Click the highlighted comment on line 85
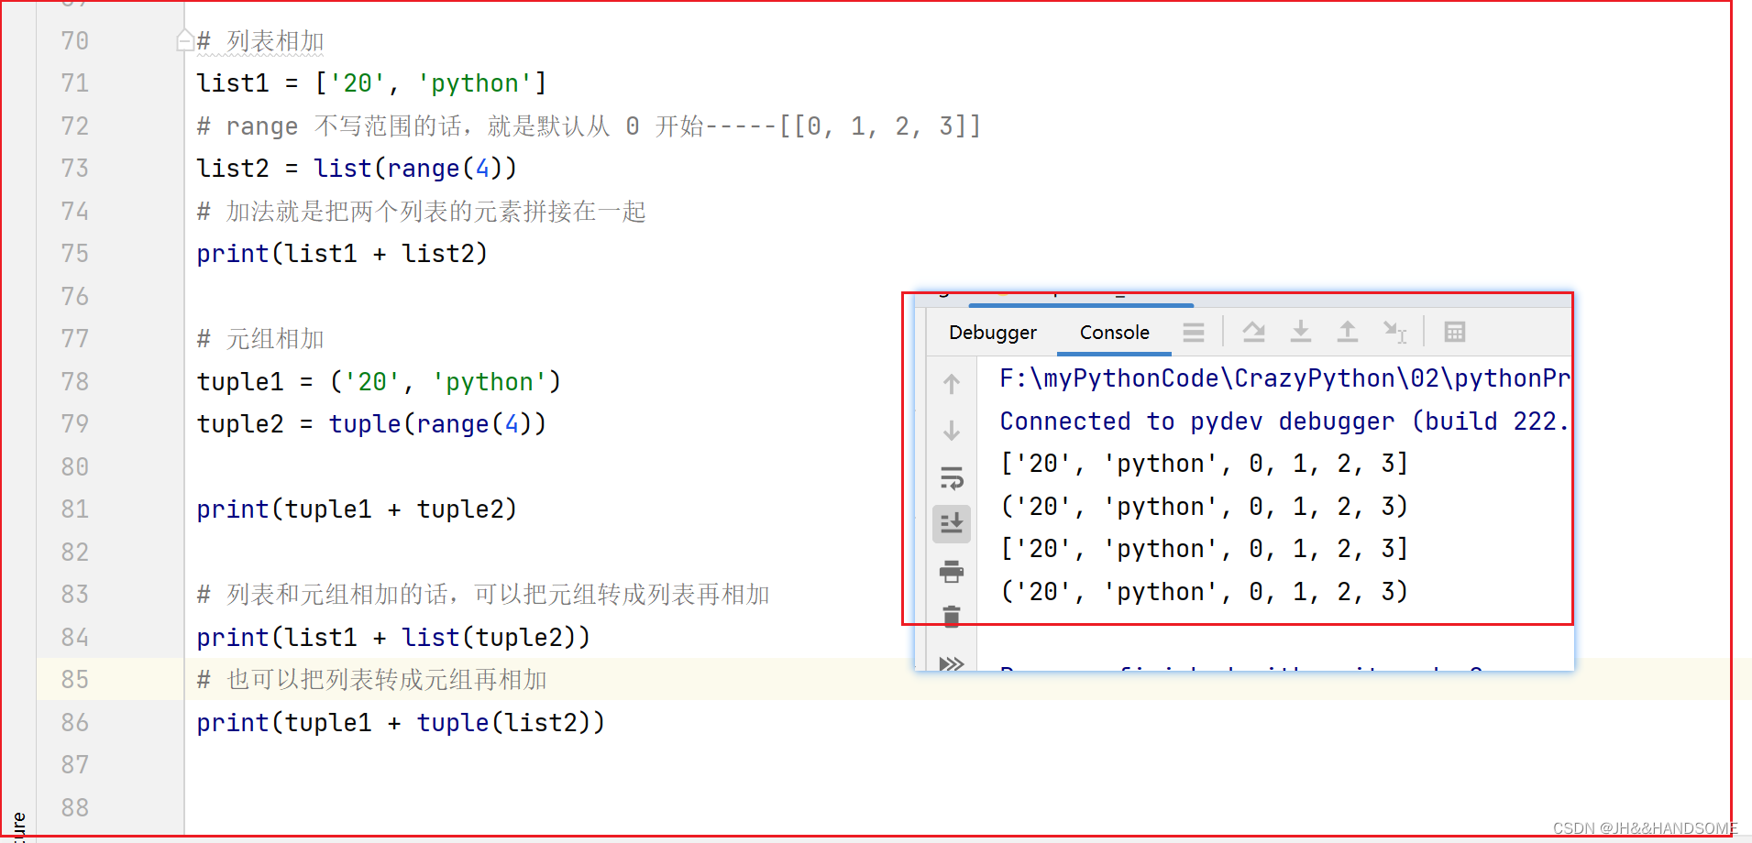Screen dimensions: 1752x843 [x=372, y=680]
